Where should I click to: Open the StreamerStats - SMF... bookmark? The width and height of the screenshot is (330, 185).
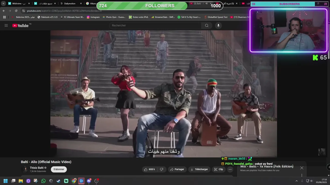[x=163, y=17]
